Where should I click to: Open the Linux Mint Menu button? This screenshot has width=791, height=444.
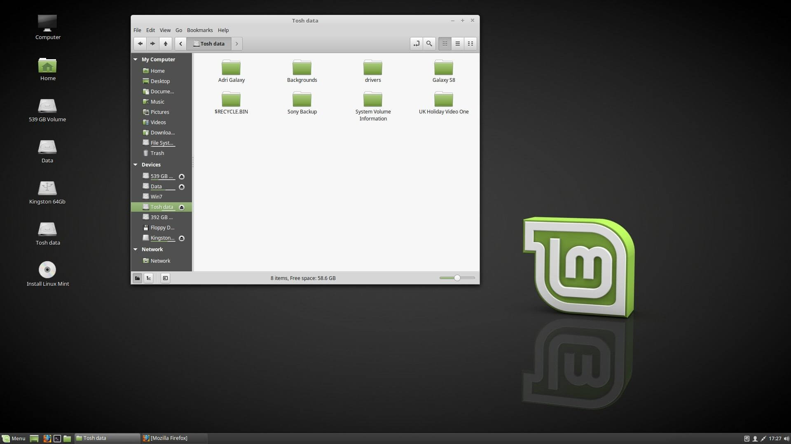pos(14,438)
